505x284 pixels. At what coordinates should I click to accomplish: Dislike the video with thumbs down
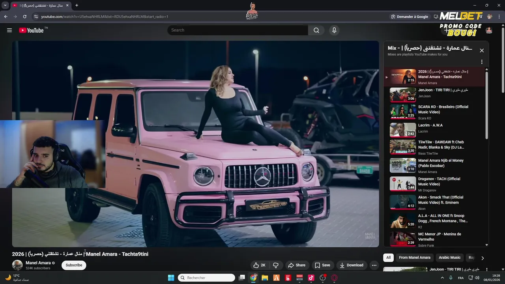tap(276, 265)
